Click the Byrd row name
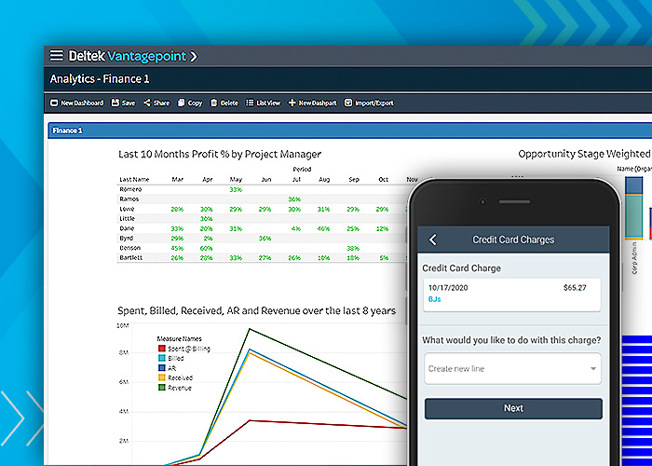This screenshot has width=652, height=466. pos(127,238)
